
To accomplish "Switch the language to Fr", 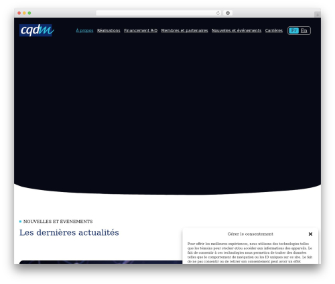I will tap(293, 30).
